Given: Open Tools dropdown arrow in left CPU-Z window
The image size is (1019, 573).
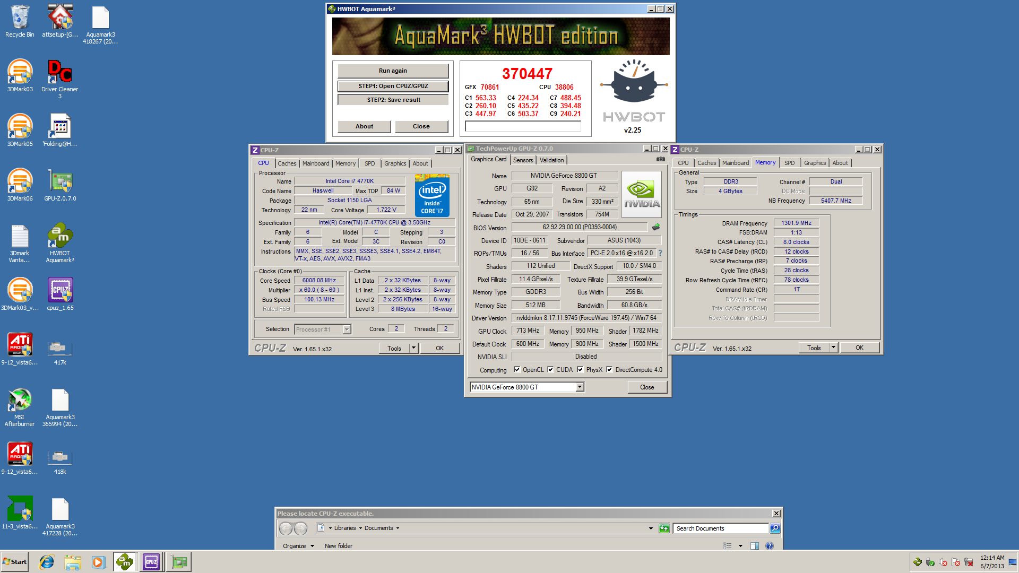Looking at the screenshot, I should point(413,349).
